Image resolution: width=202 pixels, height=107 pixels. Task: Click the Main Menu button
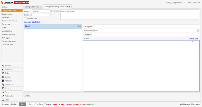pos(196,104)
